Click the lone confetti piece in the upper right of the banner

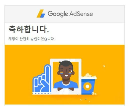(x=104, y=66)
